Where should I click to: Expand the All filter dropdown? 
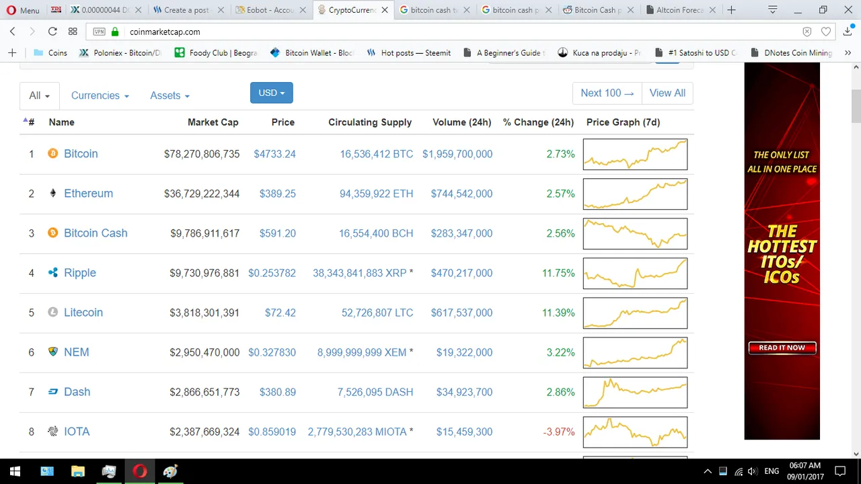click(40, 95)
